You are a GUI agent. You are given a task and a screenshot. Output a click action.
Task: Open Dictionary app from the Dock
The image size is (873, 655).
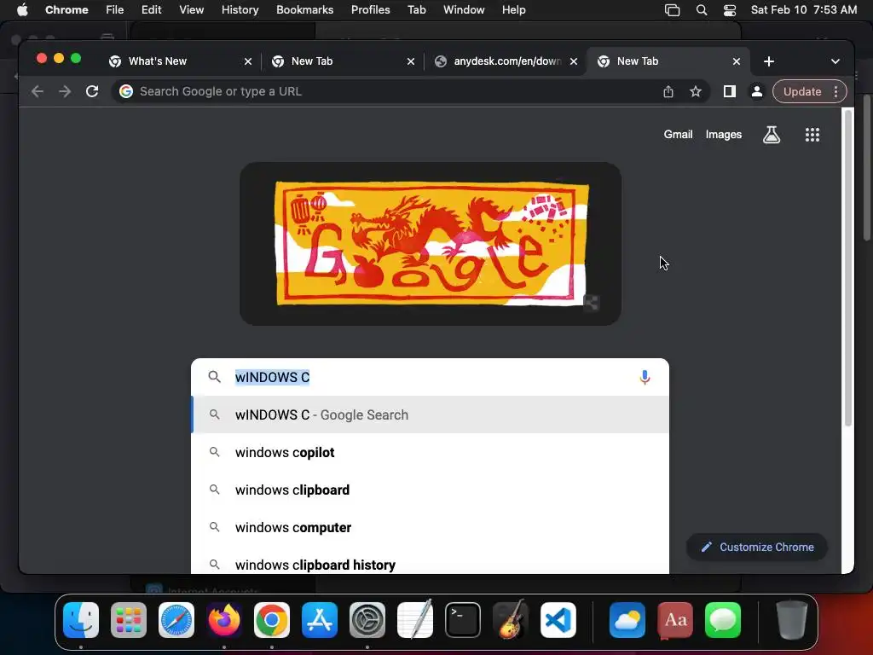675,620
